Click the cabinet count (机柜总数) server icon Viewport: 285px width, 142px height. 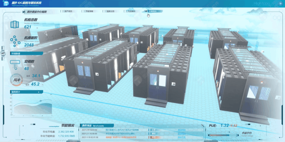pyautogui.click(x=15, y=24)
